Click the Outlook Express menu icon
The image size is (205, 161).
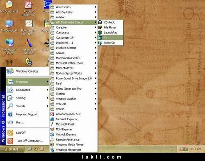pos(52,135)
